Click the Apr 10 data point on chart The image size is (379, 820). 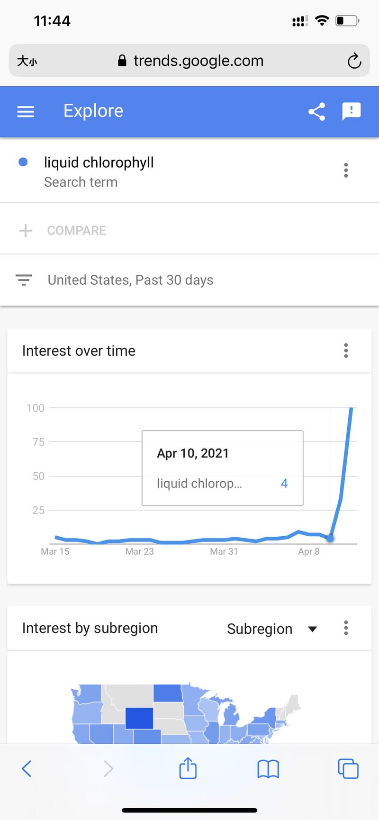point(330,538)
